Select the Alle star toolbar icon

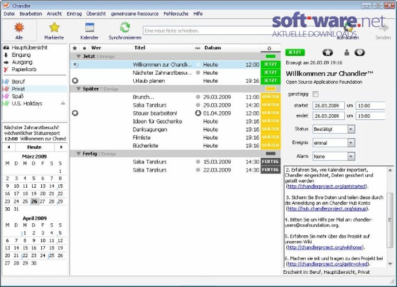(19, 27)
